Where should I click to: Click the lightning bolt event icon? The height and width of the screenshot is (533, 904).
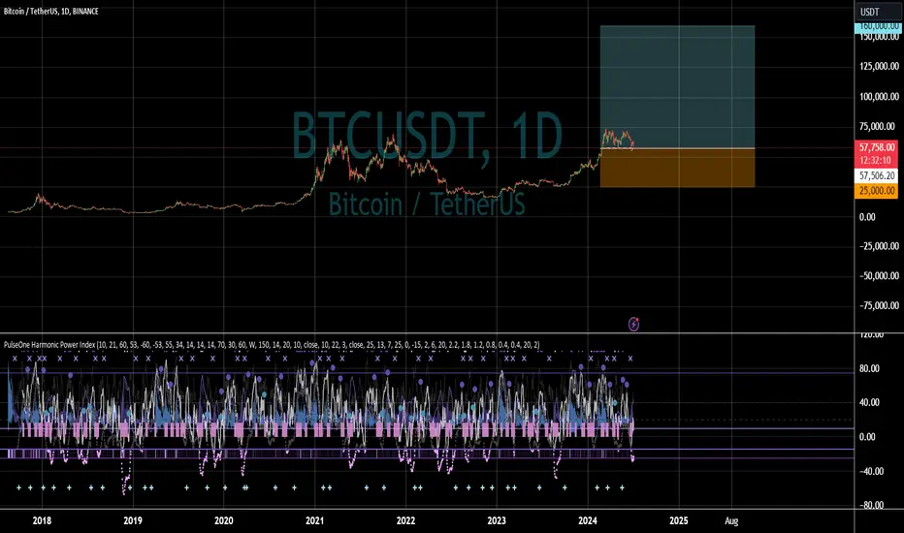click(x=633, y=325)
